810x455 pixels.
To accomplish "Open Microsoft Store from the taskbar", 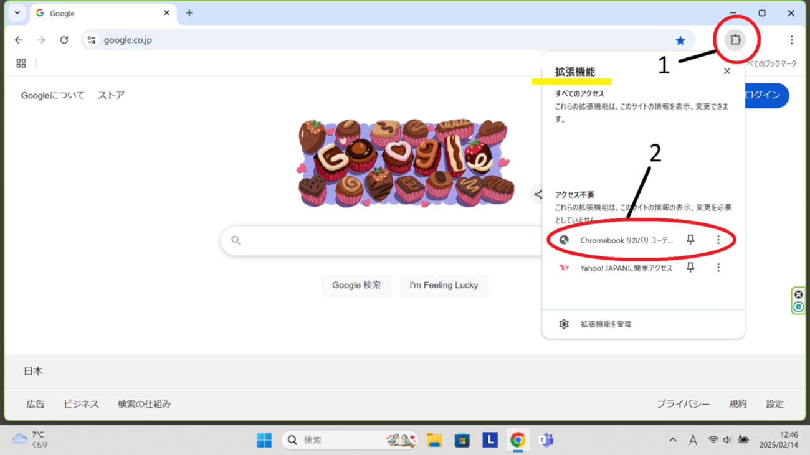I will (x=462, y=440).
